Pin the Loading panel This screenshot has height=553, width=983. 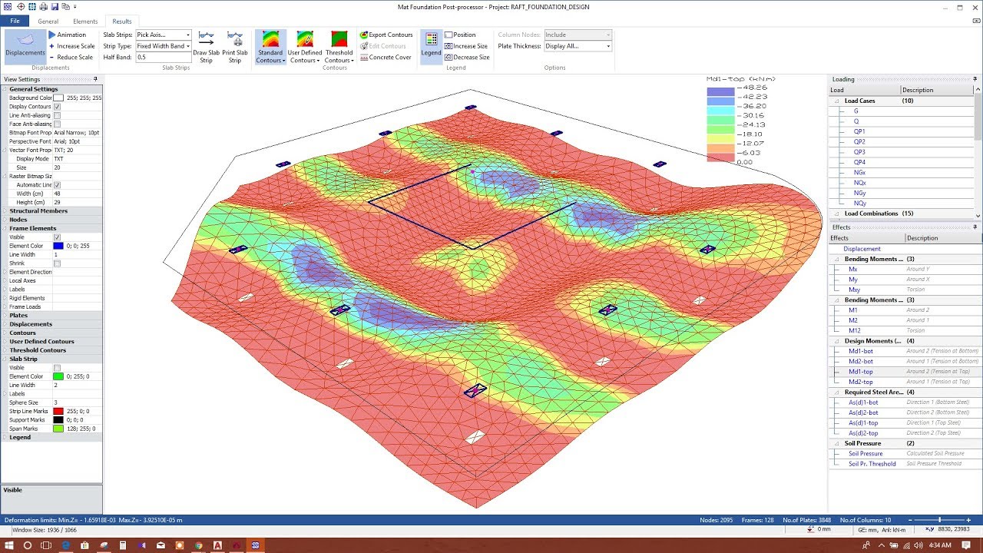[x=976, y=79]
